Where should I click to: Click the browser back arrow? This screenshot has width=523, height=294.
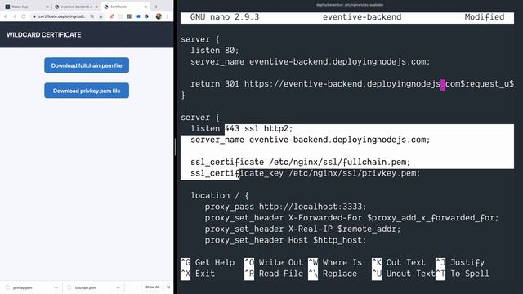(6, 16)
